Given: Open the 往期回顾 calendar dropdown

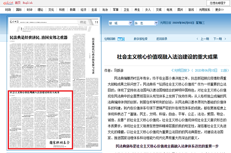Looking at the screenshot, I should pos(121,39).
